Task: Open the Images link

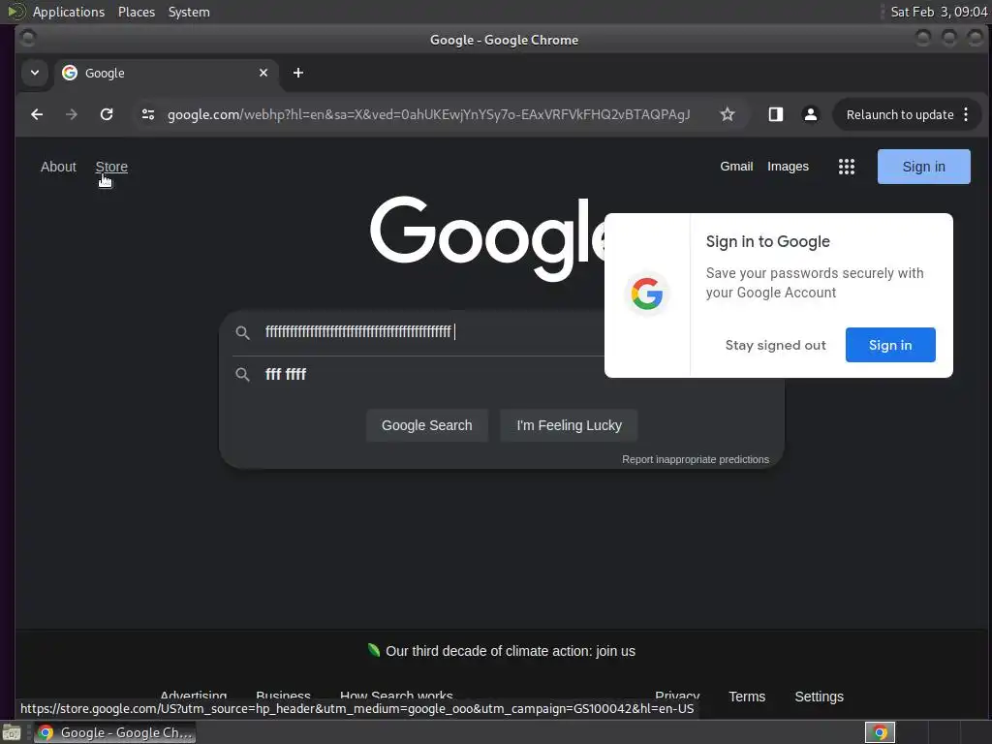Action: 788,167
